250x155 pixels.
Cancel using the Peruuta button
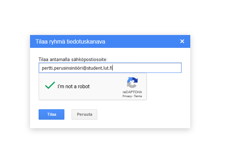(x=84, y=114)
